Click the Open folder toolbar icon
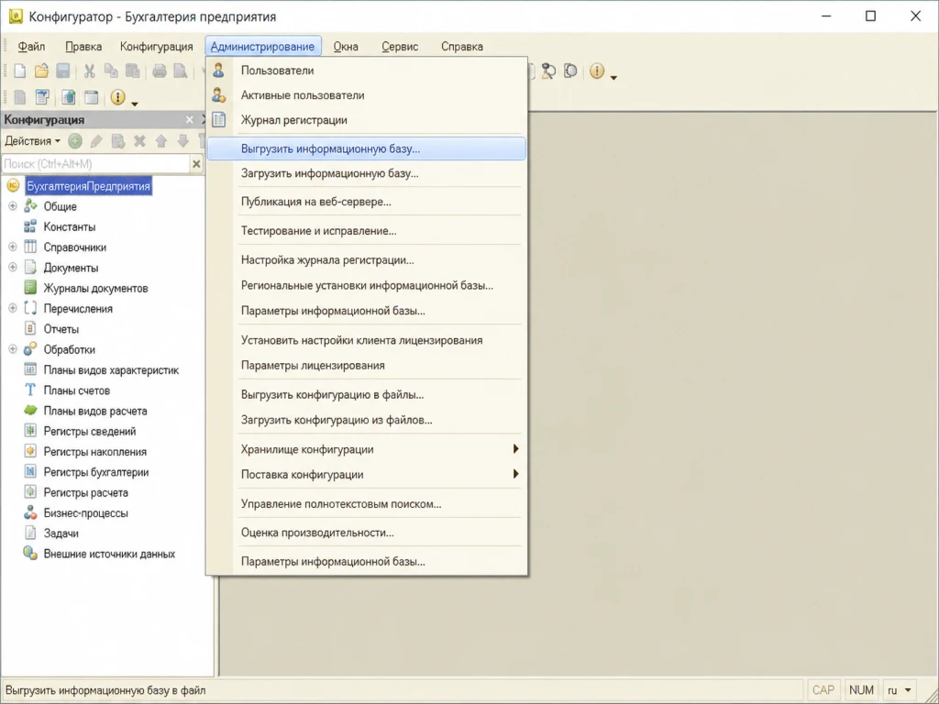Image resolution: width=939 pixels, height=704 pixels. [x=41, y=71]
